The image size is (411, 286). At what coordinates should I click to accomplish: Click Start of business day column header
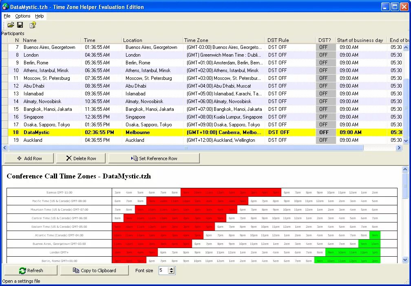click(361, 40)
